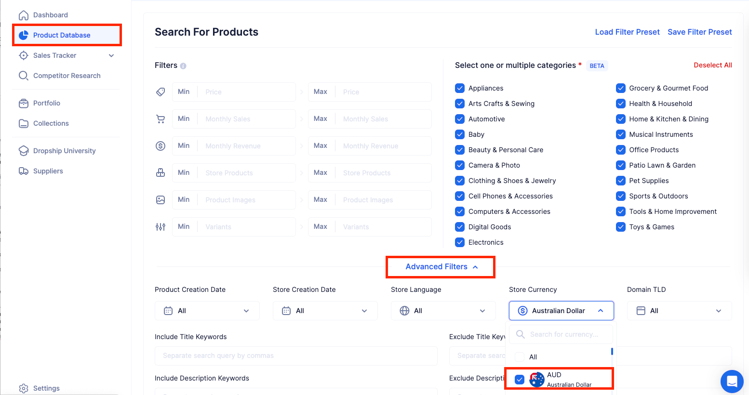Click the Search for currency field
The image size is (749, 395).
564,334
